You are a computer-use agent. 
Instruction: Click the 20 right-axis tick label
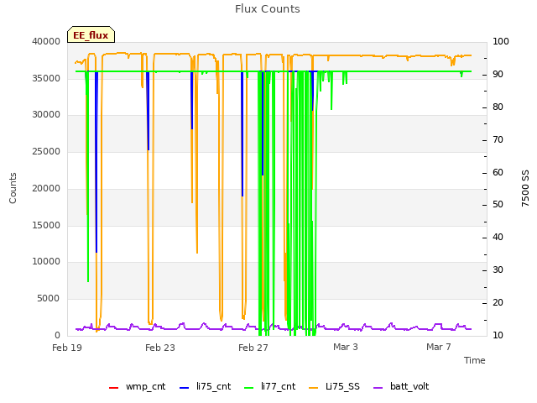point(498,302)
